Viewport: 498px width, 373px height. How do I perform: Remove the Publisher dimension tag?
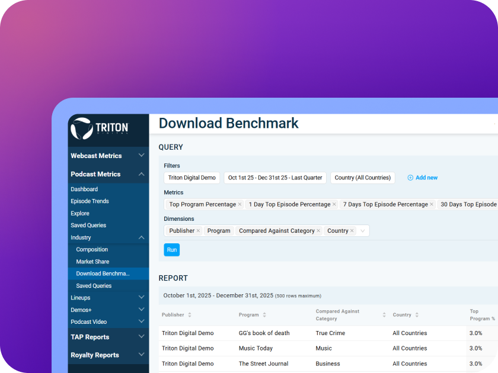pyautogui.click(x=198, y=230)
